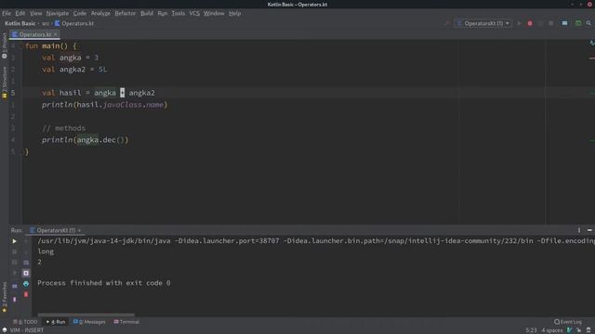Viewport: 595px width, 334px height.
Task: Toggle the Run tool window button
Action: pyautogui.click(x=56, y=322)
